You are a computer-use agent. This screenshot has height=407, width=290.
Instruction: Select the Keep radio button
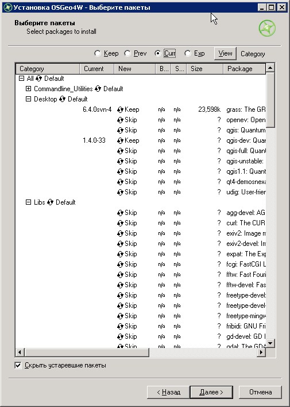click(x=98, y=53)
